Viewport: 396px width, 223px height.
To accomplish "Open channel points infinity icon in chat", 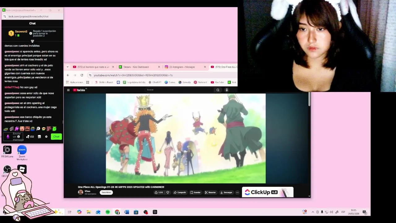I will [x=30, y=137].
